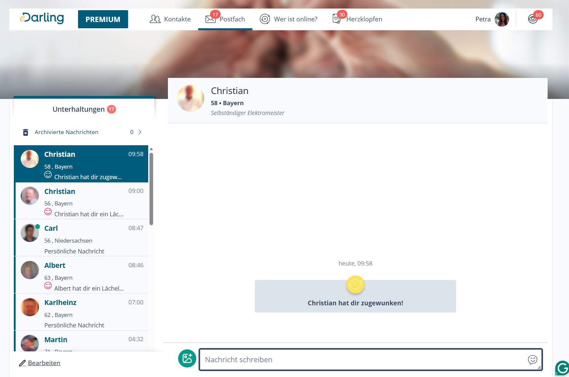Screen dimensions: 569x377
Task: Click the 17 badge on Unterhaltungen
Action: pos(112,109)
